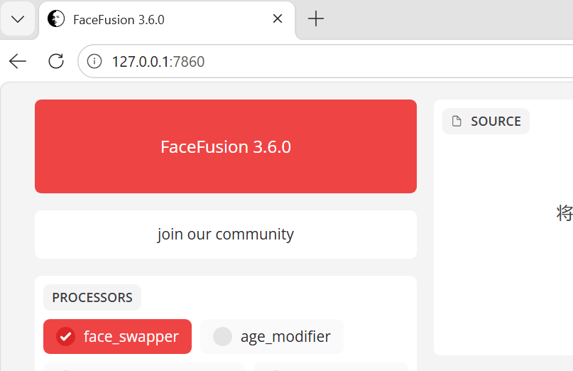Click the SOURCE upload drop area

(503, 227)
